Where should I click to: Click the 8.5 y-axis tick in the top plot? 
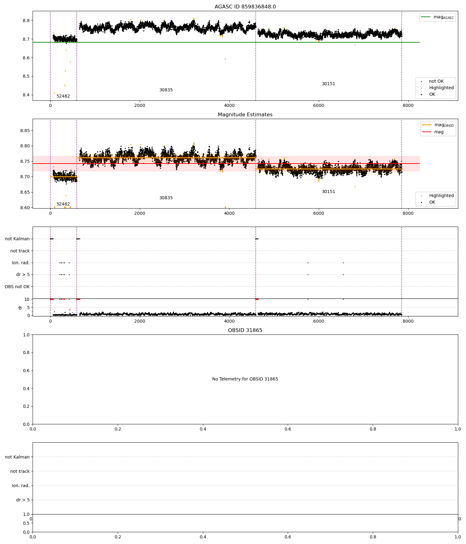tap(26, 76)
